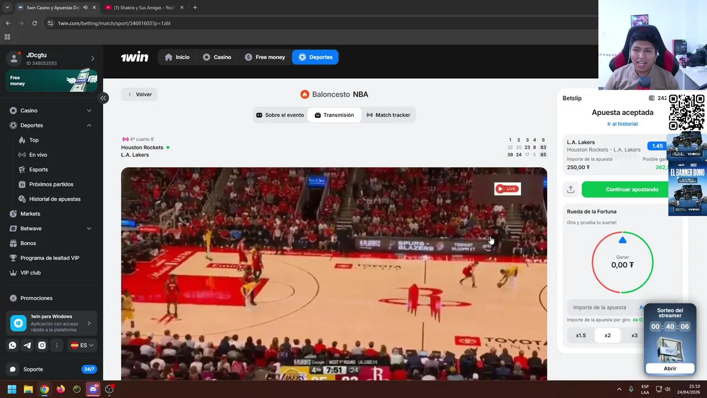The width and height of the screenshot is (707, 398).
Task: Open ES language dropdown
Action: point(82,345)
